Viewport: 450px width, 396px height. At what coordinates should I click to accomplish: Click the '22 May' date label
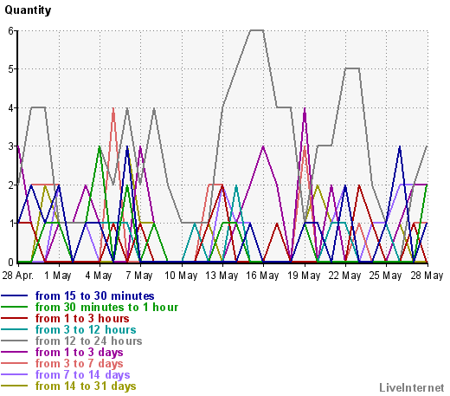[344, 276]
